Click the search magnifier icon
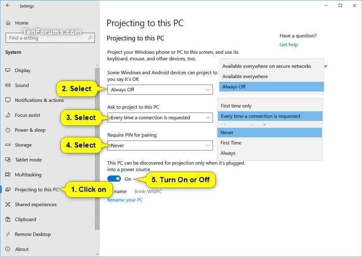362x257 pixels. 90,38
